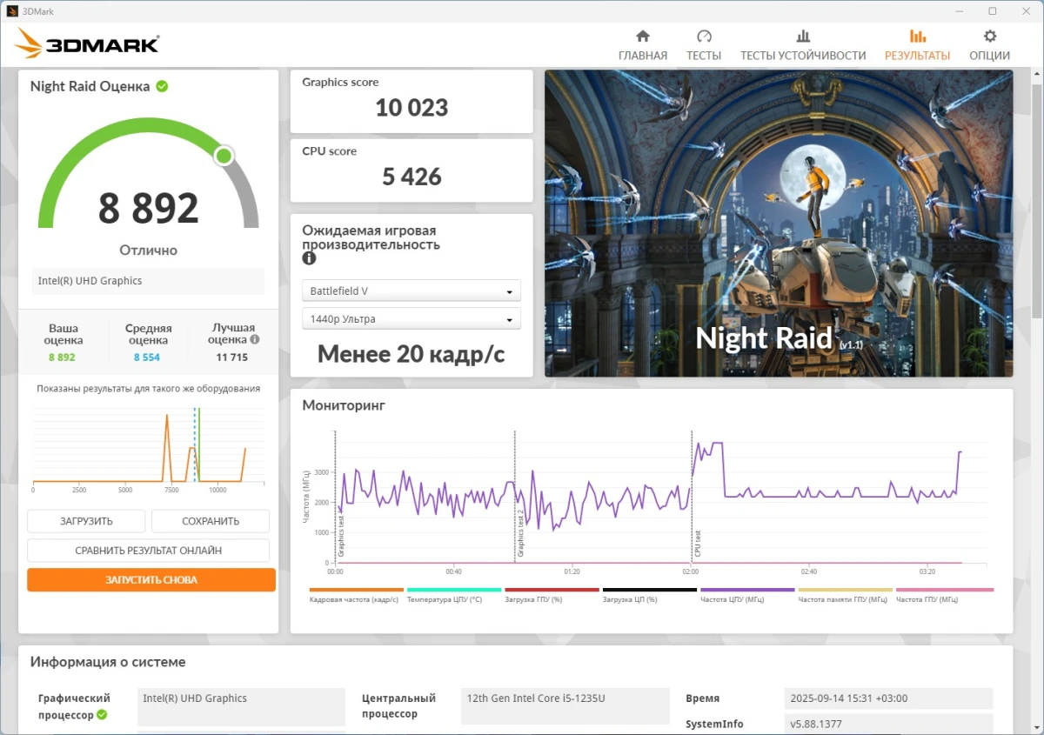
Task: Click Информация о системе heading
Action: 108,662
